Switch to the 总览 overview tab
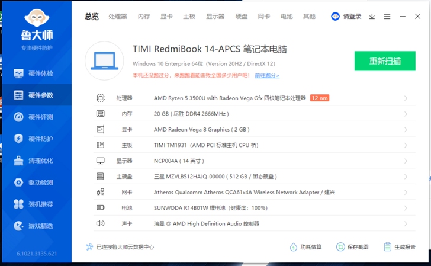This screenshot has width=431, height=266. coord(92,17)
